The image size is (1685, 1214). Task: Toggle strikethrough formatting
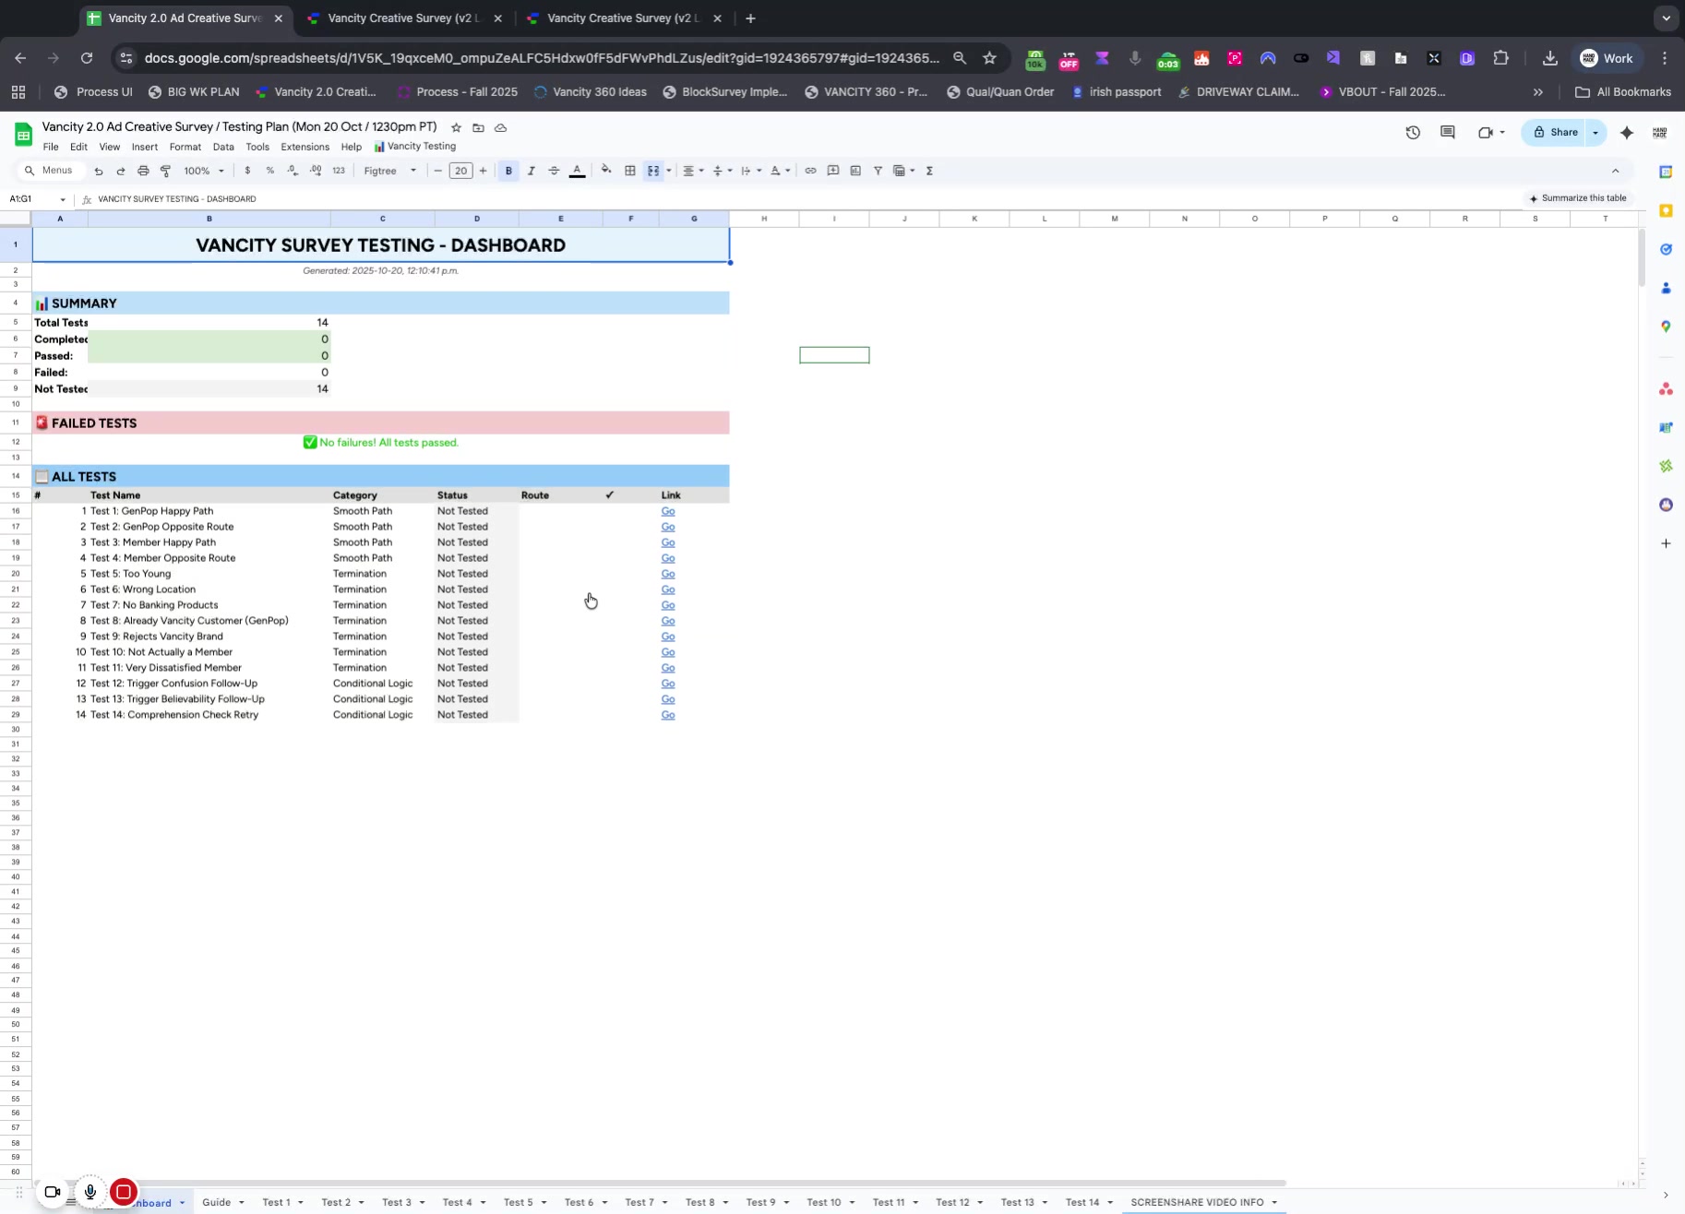[x=554, y=171]
